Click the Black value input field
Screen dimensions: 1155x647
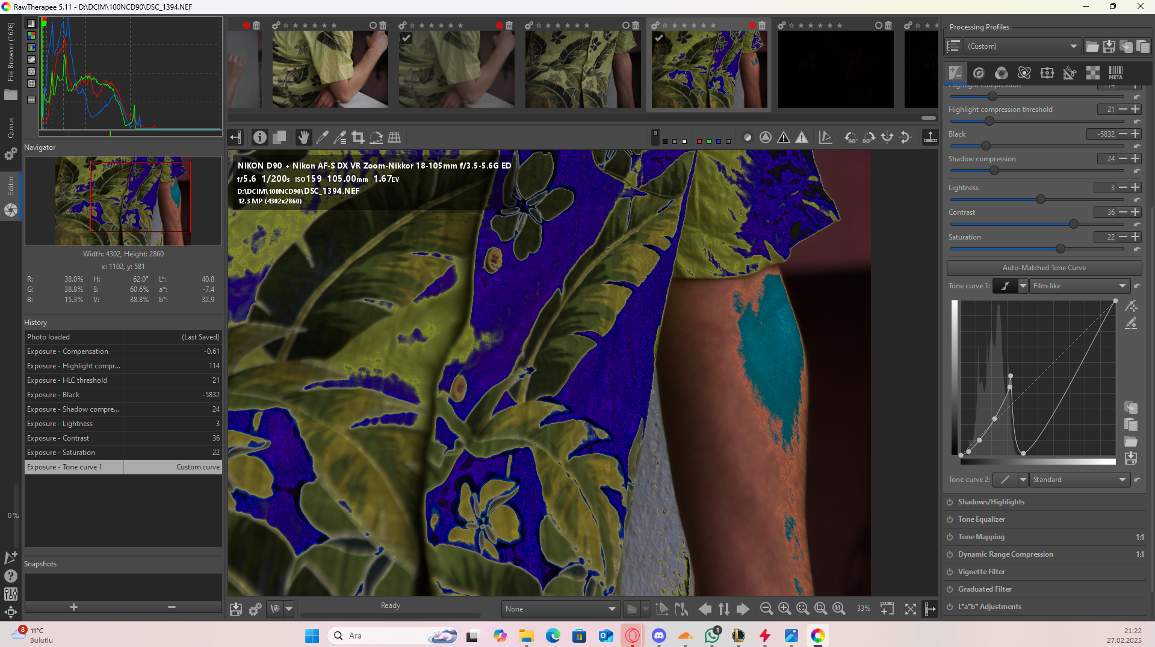(x=1101, y=134)
